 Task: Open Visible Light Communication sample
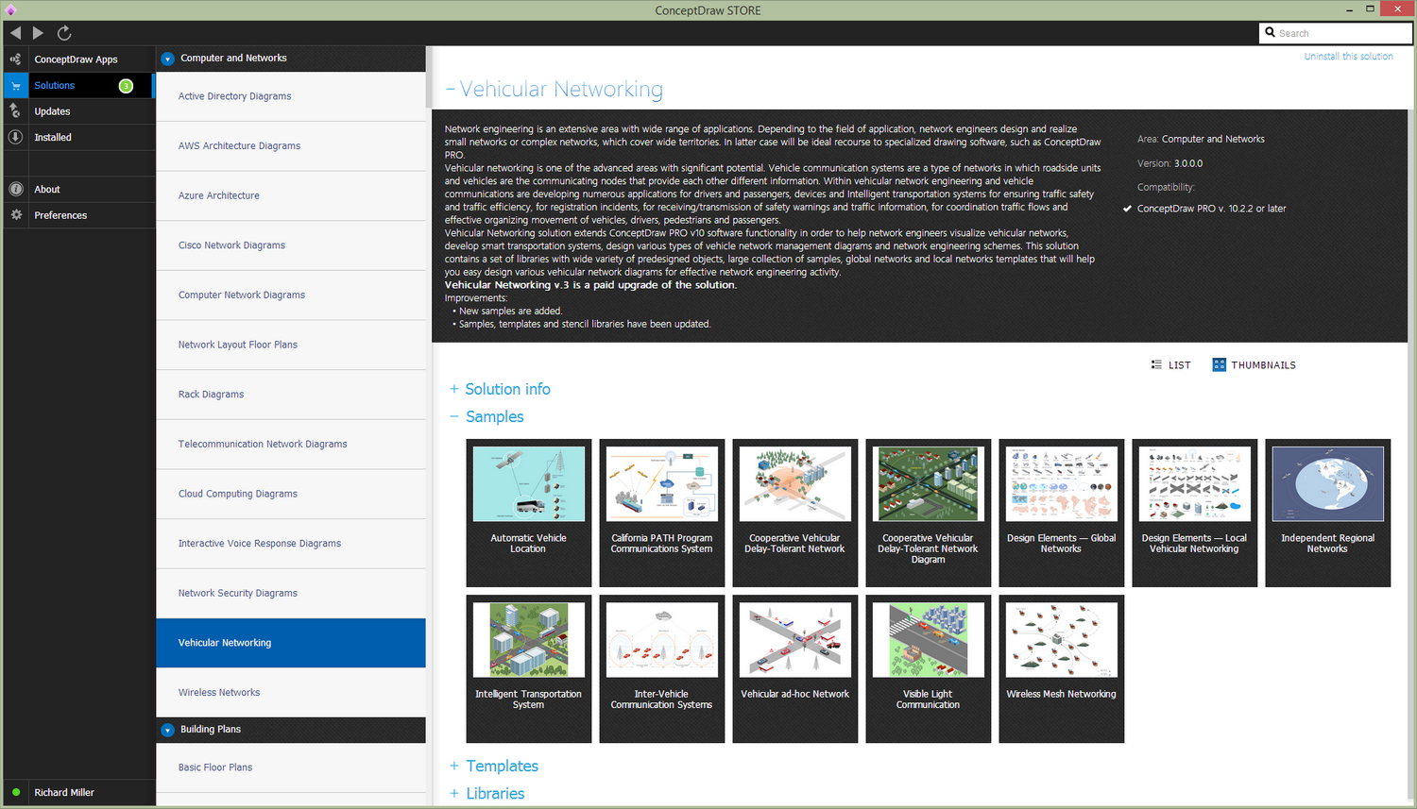929,668
